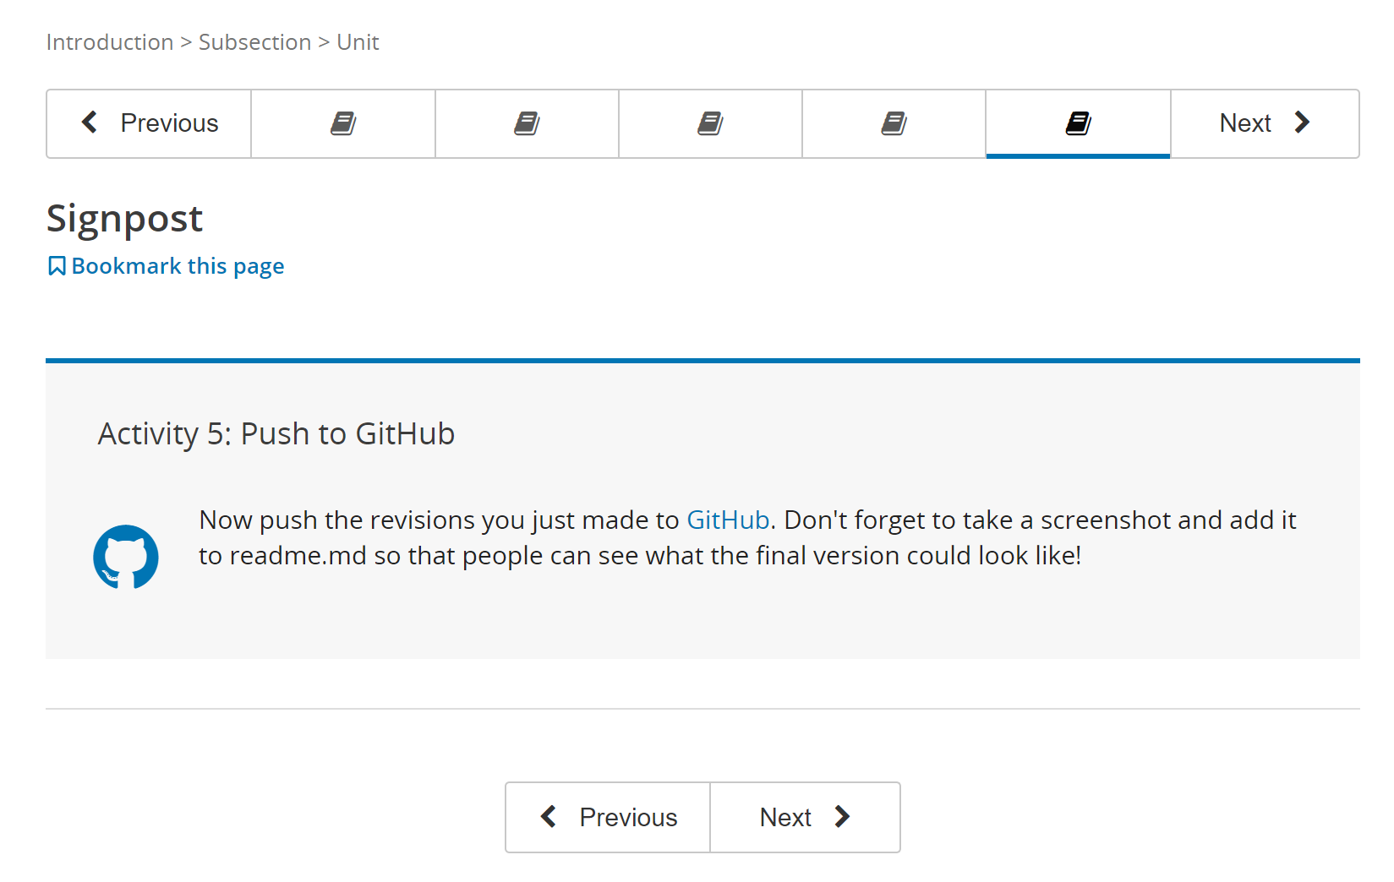Open the first unit book icon tab

(x=343, y=124)
